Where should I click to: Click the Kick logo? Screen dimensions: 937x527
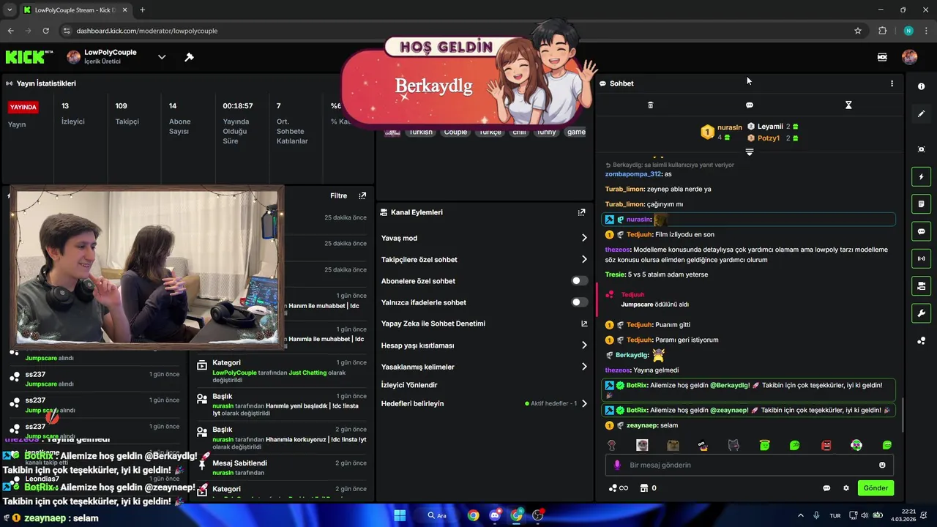29,57
